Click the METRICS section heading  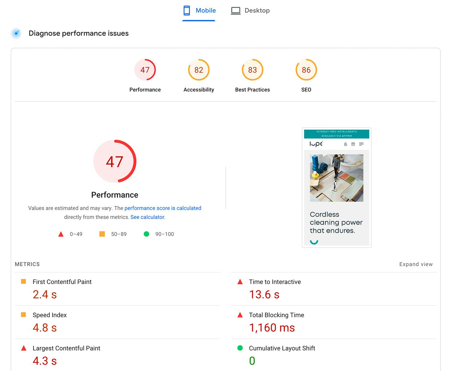pyautogui.click(x=27, y=264)
